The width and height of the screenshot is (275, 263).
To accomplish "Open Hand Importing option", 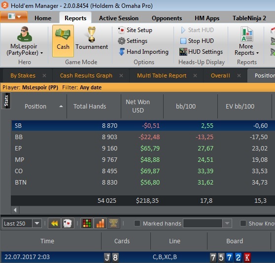I will (x=143, y=52).
